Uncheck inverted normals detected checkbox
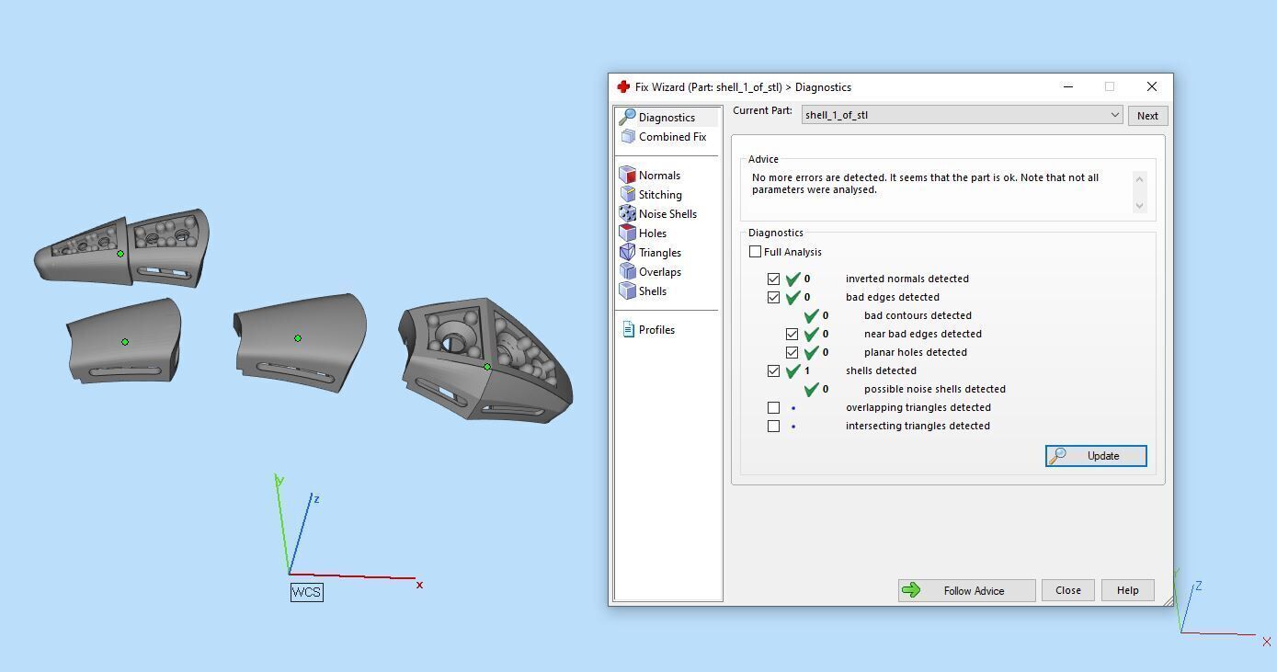The image size is (1277, 672). (x=773, y=279)
